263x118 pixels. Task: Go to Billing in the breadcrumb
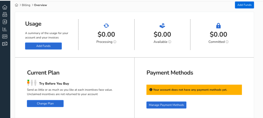click(26, 5)
